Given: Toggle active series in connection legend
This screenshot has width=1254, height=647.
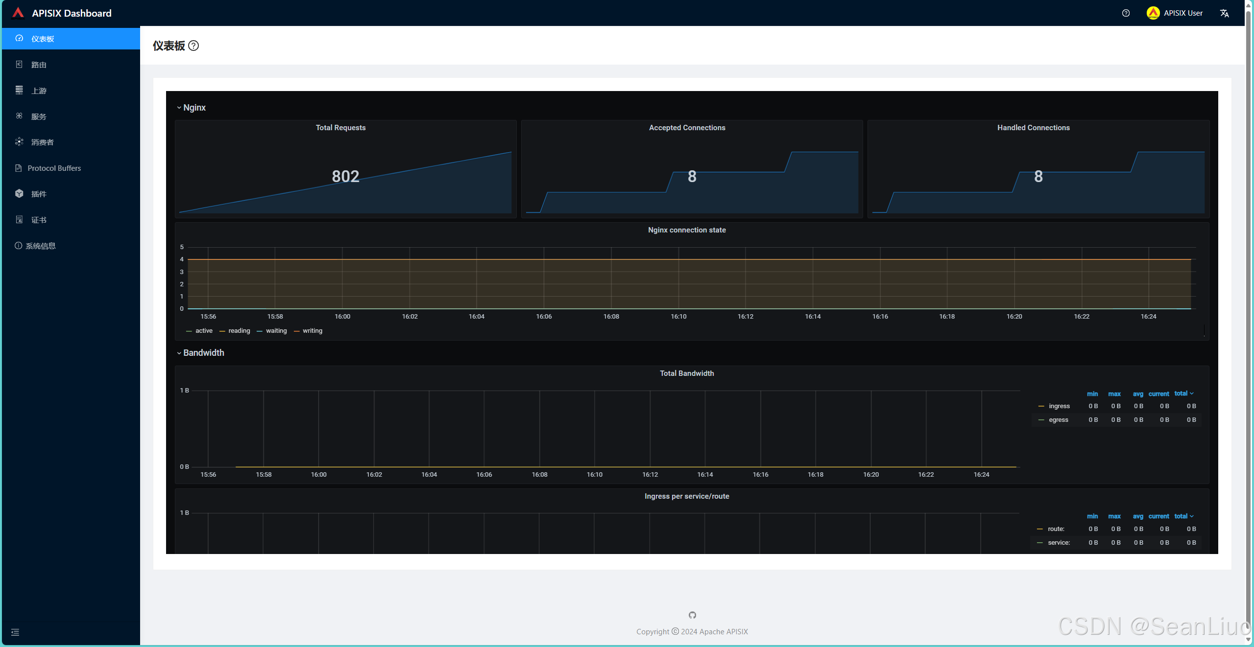Looking at the screenshot, I should coord(203,331).
